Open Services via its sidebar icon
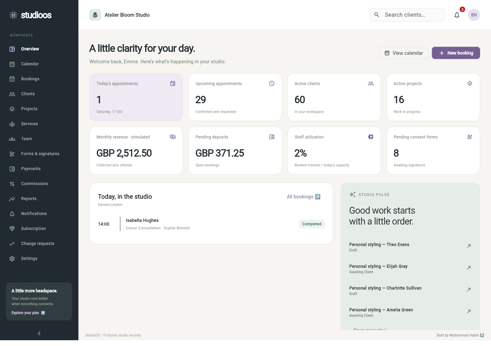This screenshot has height=346, width=491. tap(12, 124)
